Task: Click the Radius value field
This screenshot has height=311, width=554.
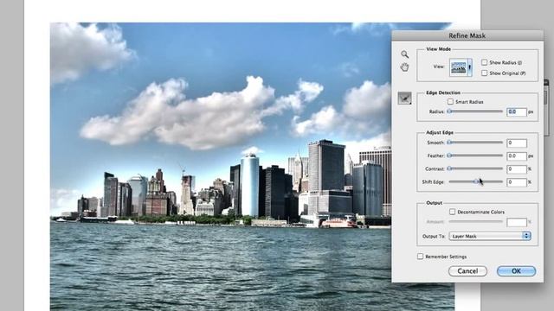Action: point(517,111)
